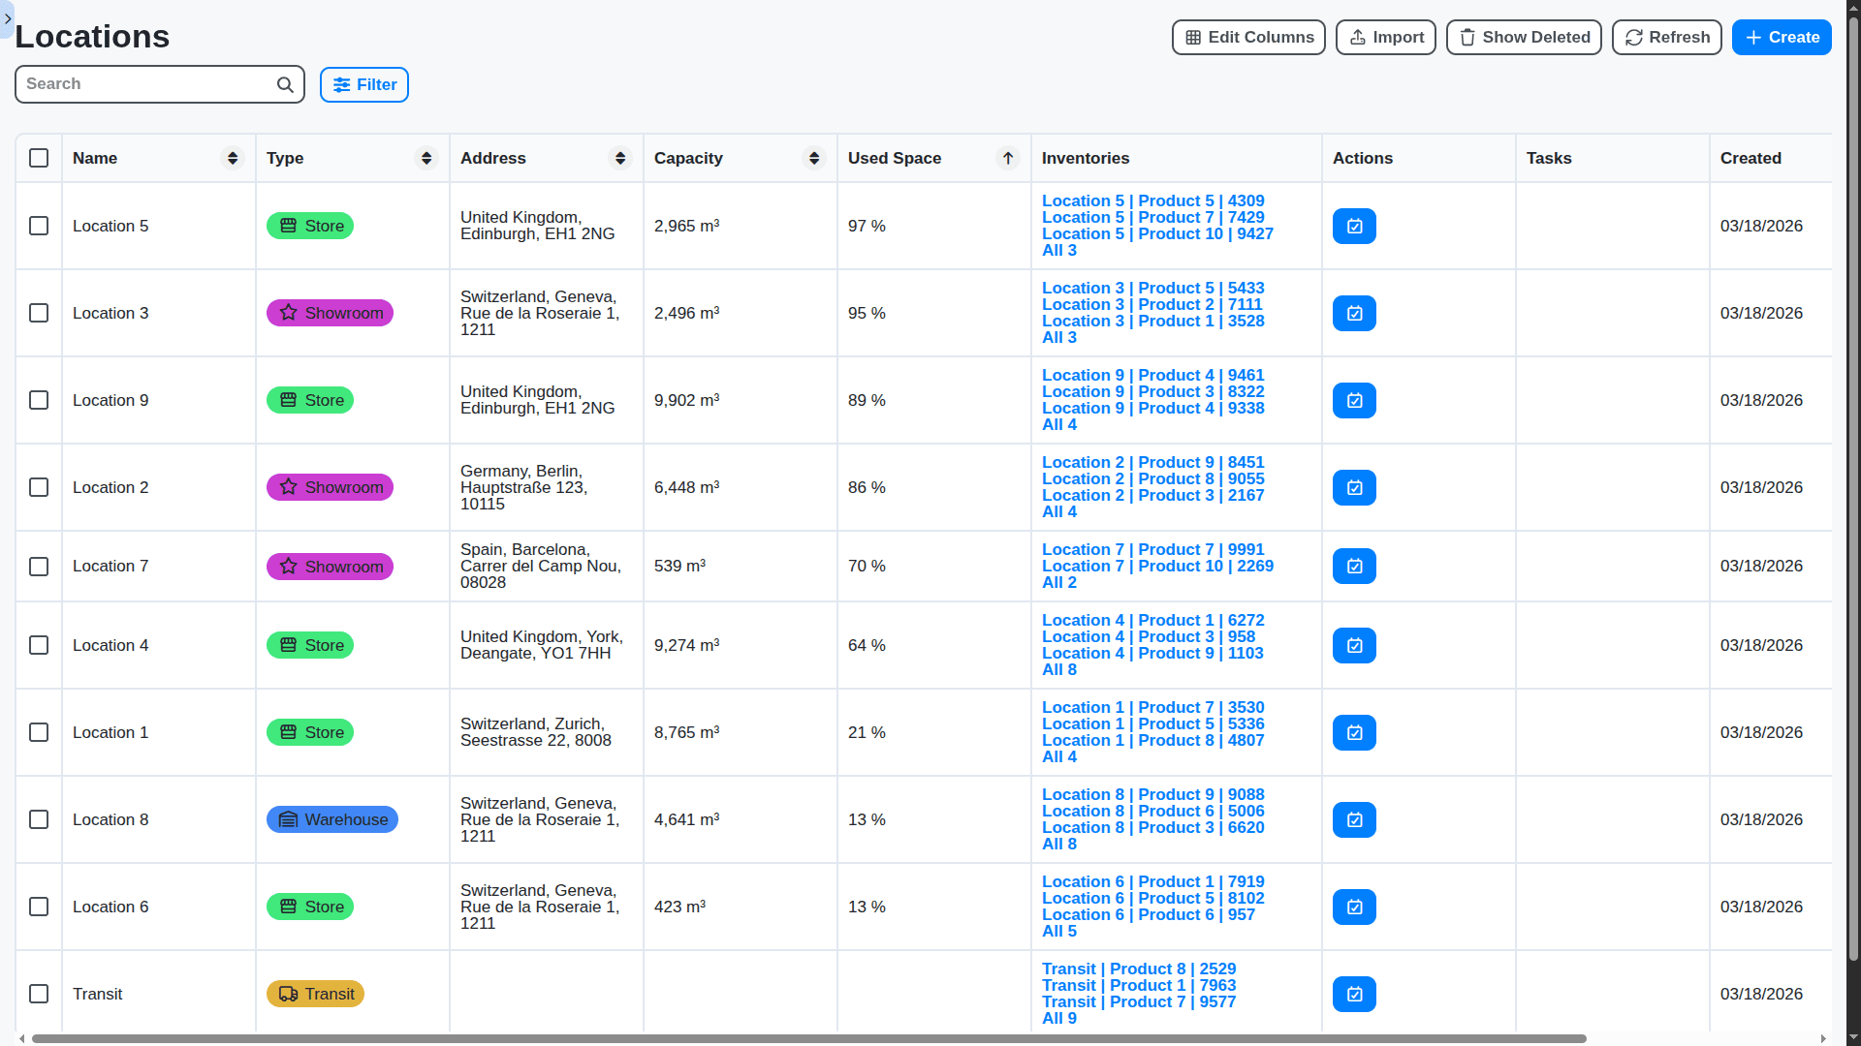
Task: Sort the table by the Name column
Action: tap(233, 158)
